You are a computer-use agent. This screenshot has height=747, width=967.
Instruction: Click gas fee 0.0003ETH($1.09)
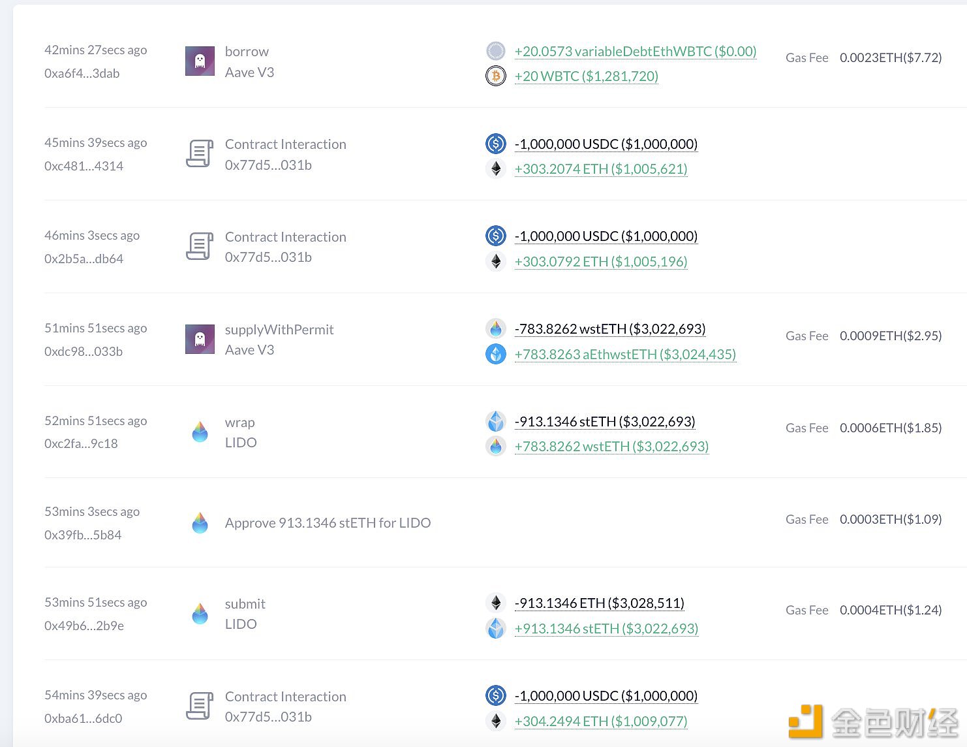[x=891, y=519]
